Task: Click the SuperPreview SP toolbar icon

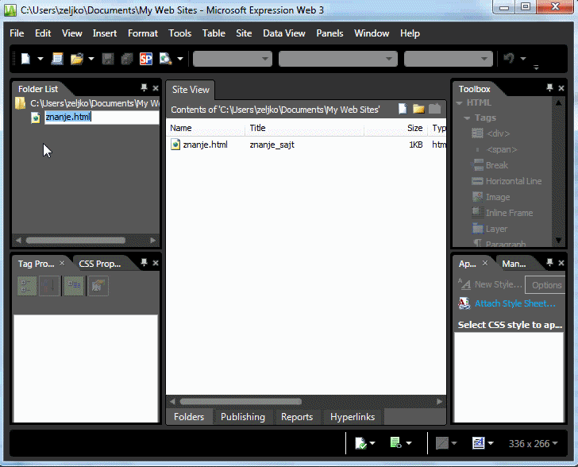Action: [x=145, y=59]
